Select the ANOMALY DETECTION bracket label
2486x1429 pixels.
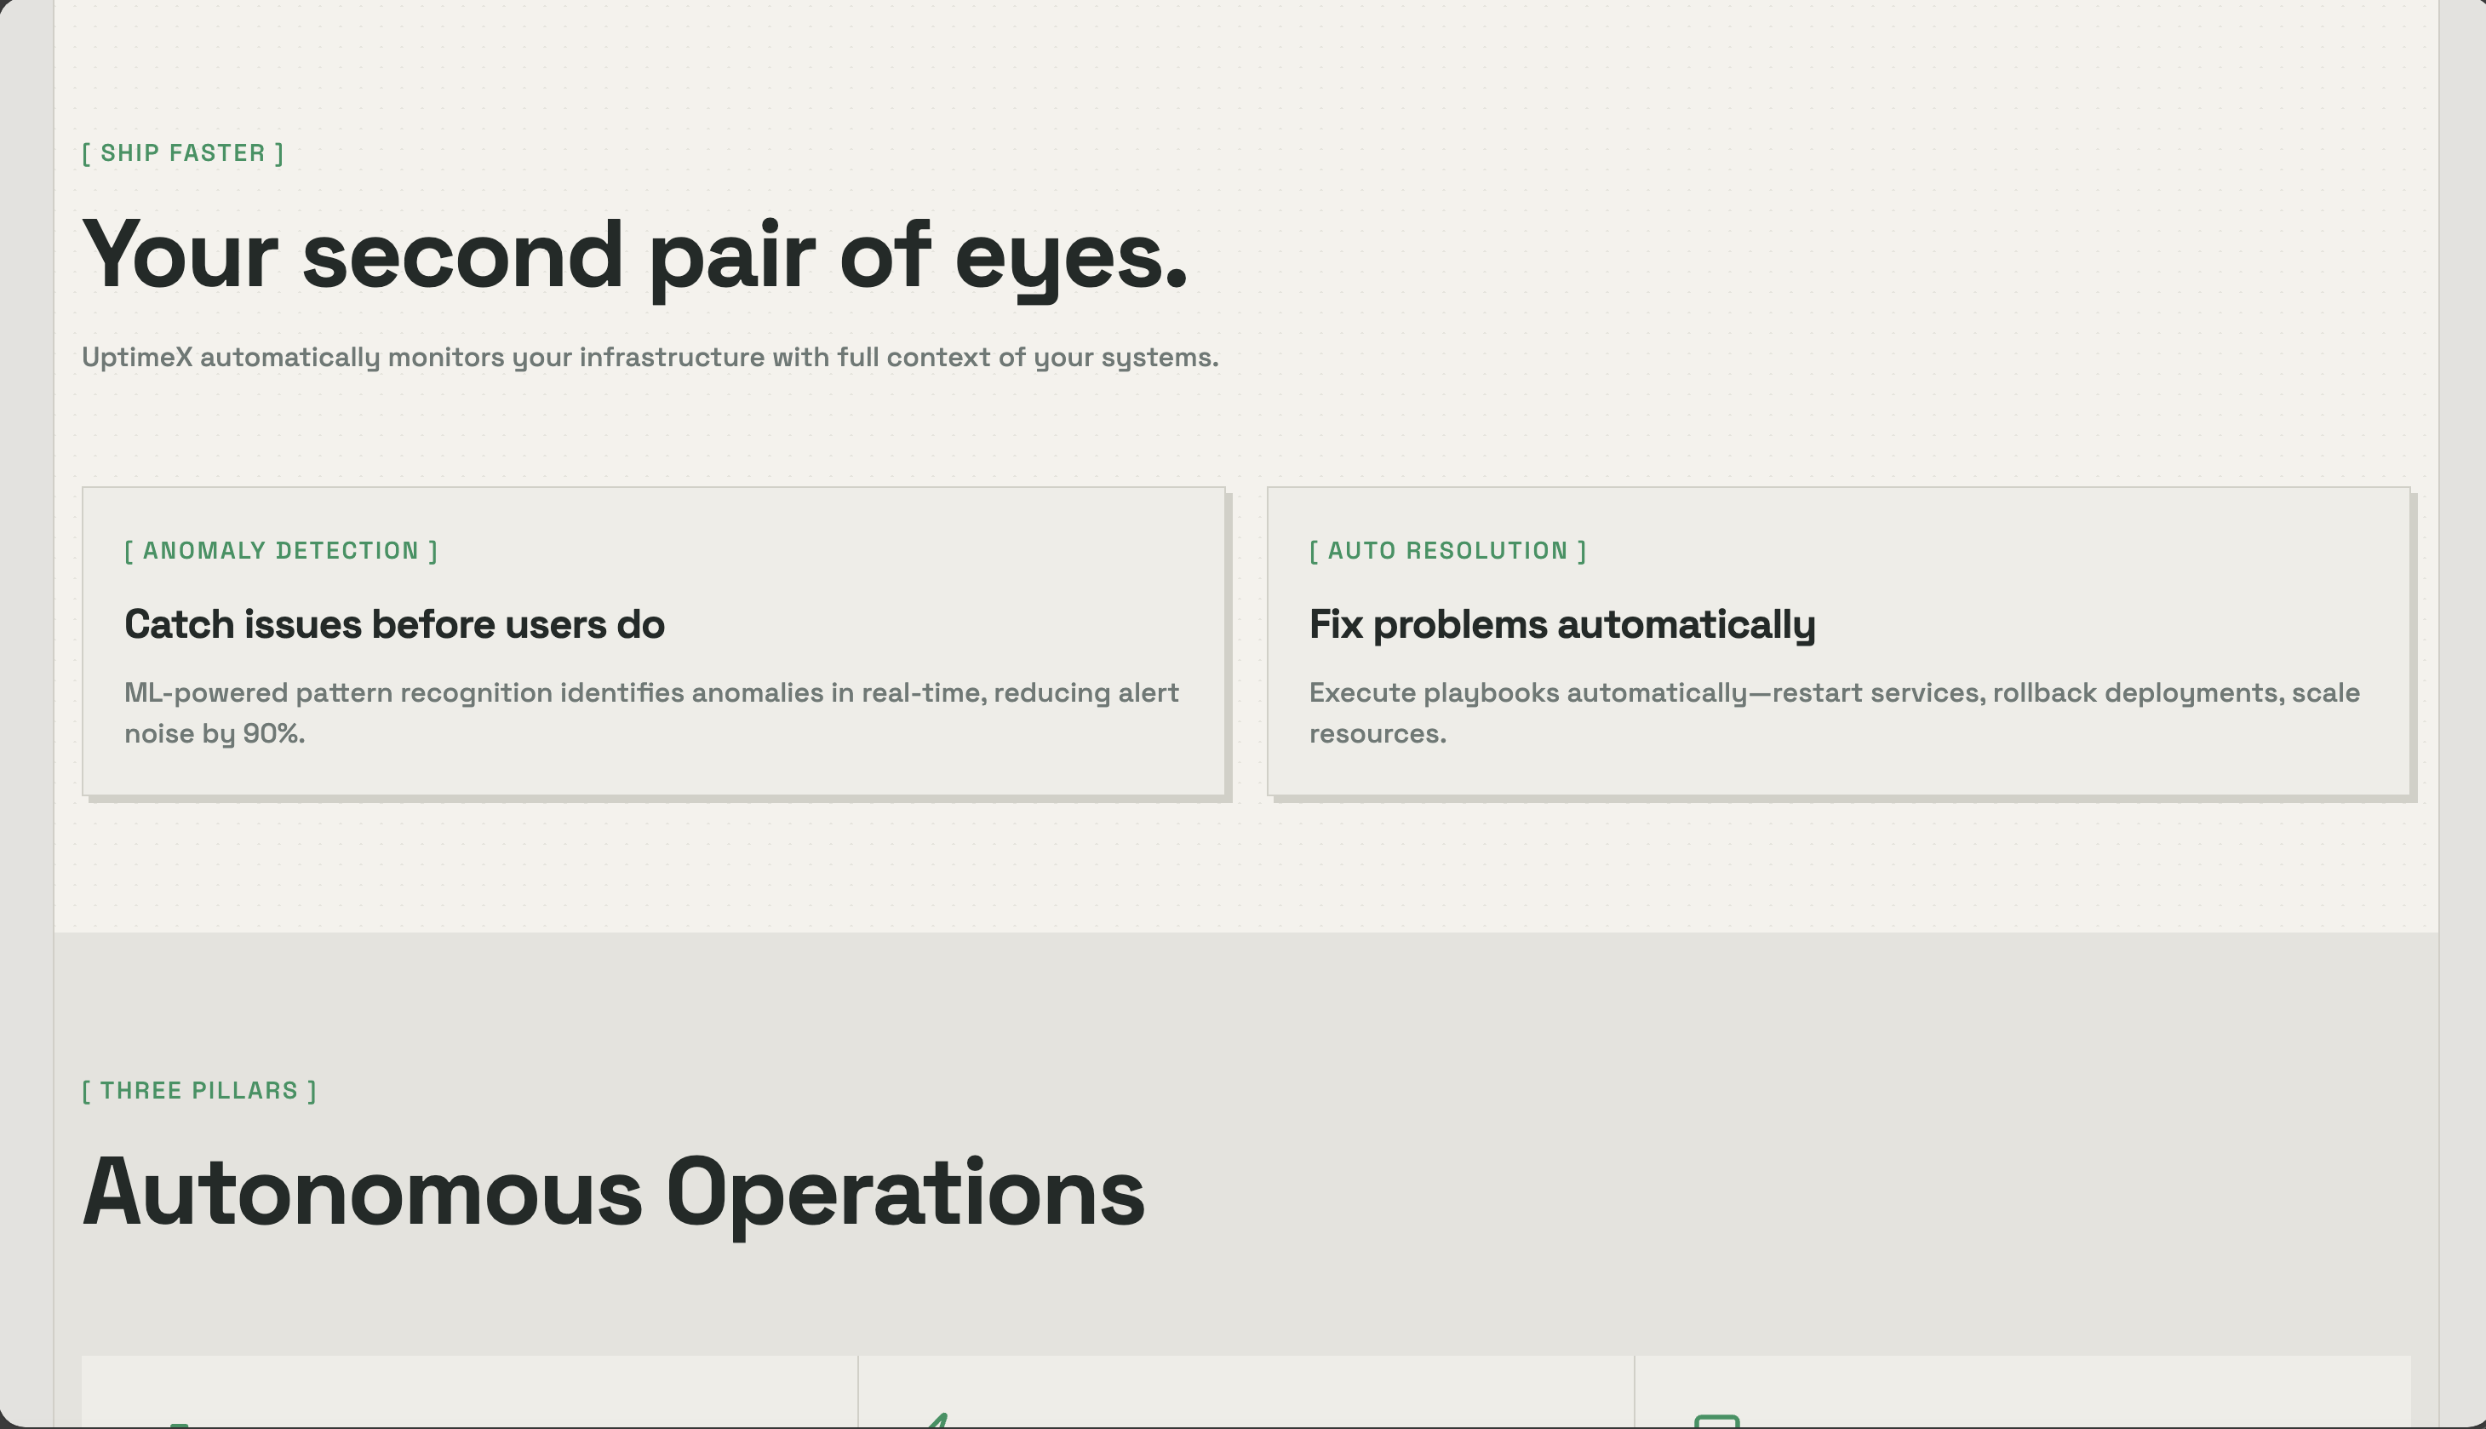pos(281,551)
